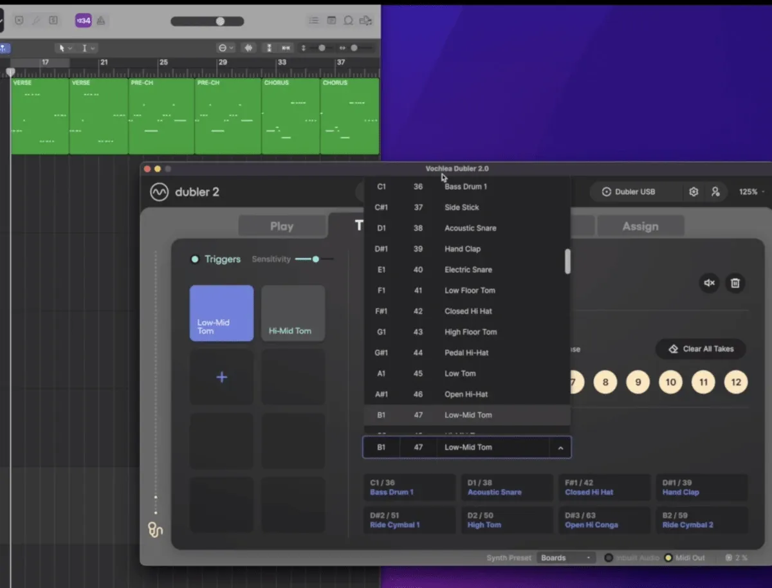Open the list editors icon in Logic

click(x=313, y=21)
